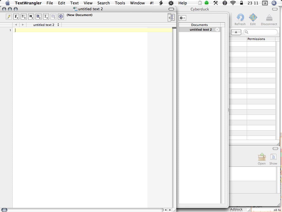Click the split bar above the vertical scrollbar
The image size is (282, 212).
(x=174, y=28)
